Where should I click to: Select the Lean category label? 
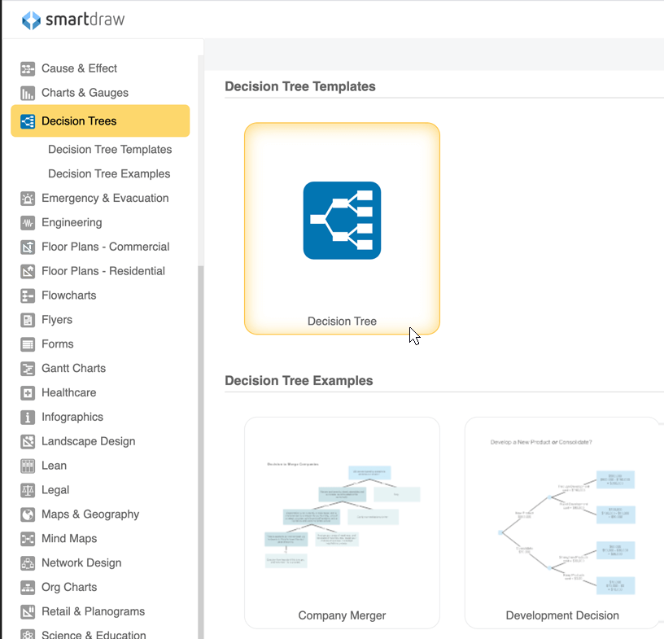[55, 466]
